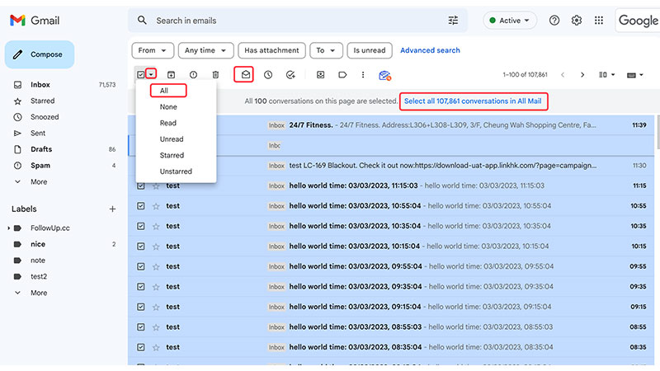The width and height of the screenshot is (660, 371).
Task: Uncheck the 08:35:04 email checkbox
Action: (x=140, y=347)
